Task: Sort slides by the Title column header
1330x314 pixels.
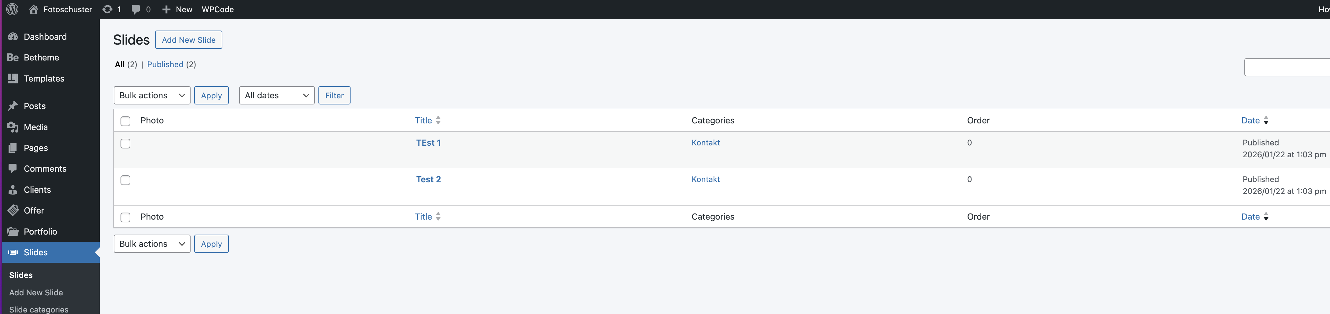Action: [x=423, y=120]
